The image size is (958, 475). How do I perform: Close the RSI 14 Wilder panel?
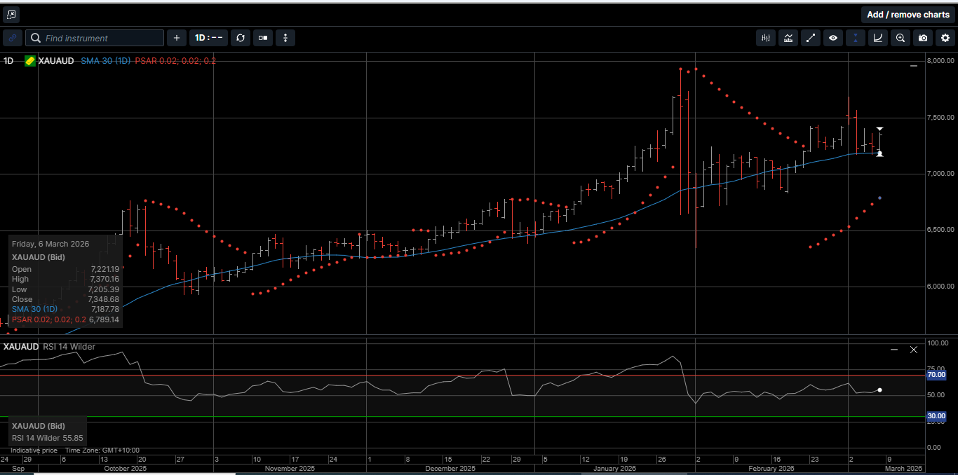pyautogui.click(x=914, y=349)
